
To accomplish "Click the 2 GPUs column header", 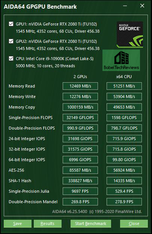I will [x=80, y=77].
